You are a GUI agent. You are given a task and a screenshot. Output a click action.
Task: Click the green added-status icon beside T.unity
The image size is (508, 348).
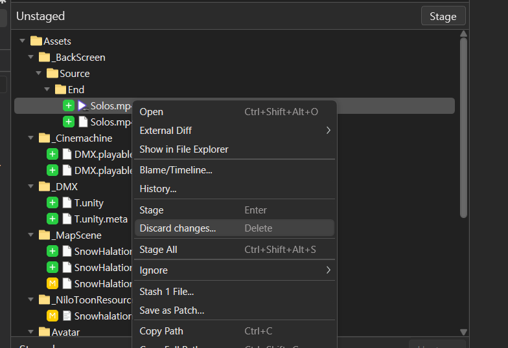click(x=52, y=203)
